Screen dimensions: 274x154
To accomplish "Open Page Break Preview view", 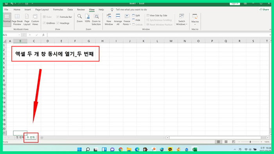I will point(17,20).
